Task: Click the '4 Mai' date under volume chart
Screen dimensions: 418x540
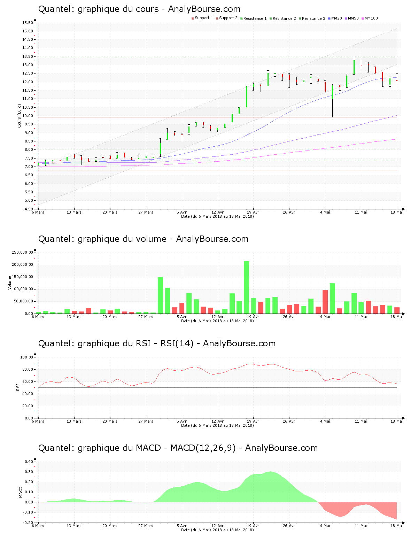Action: (x=325, y=317)
